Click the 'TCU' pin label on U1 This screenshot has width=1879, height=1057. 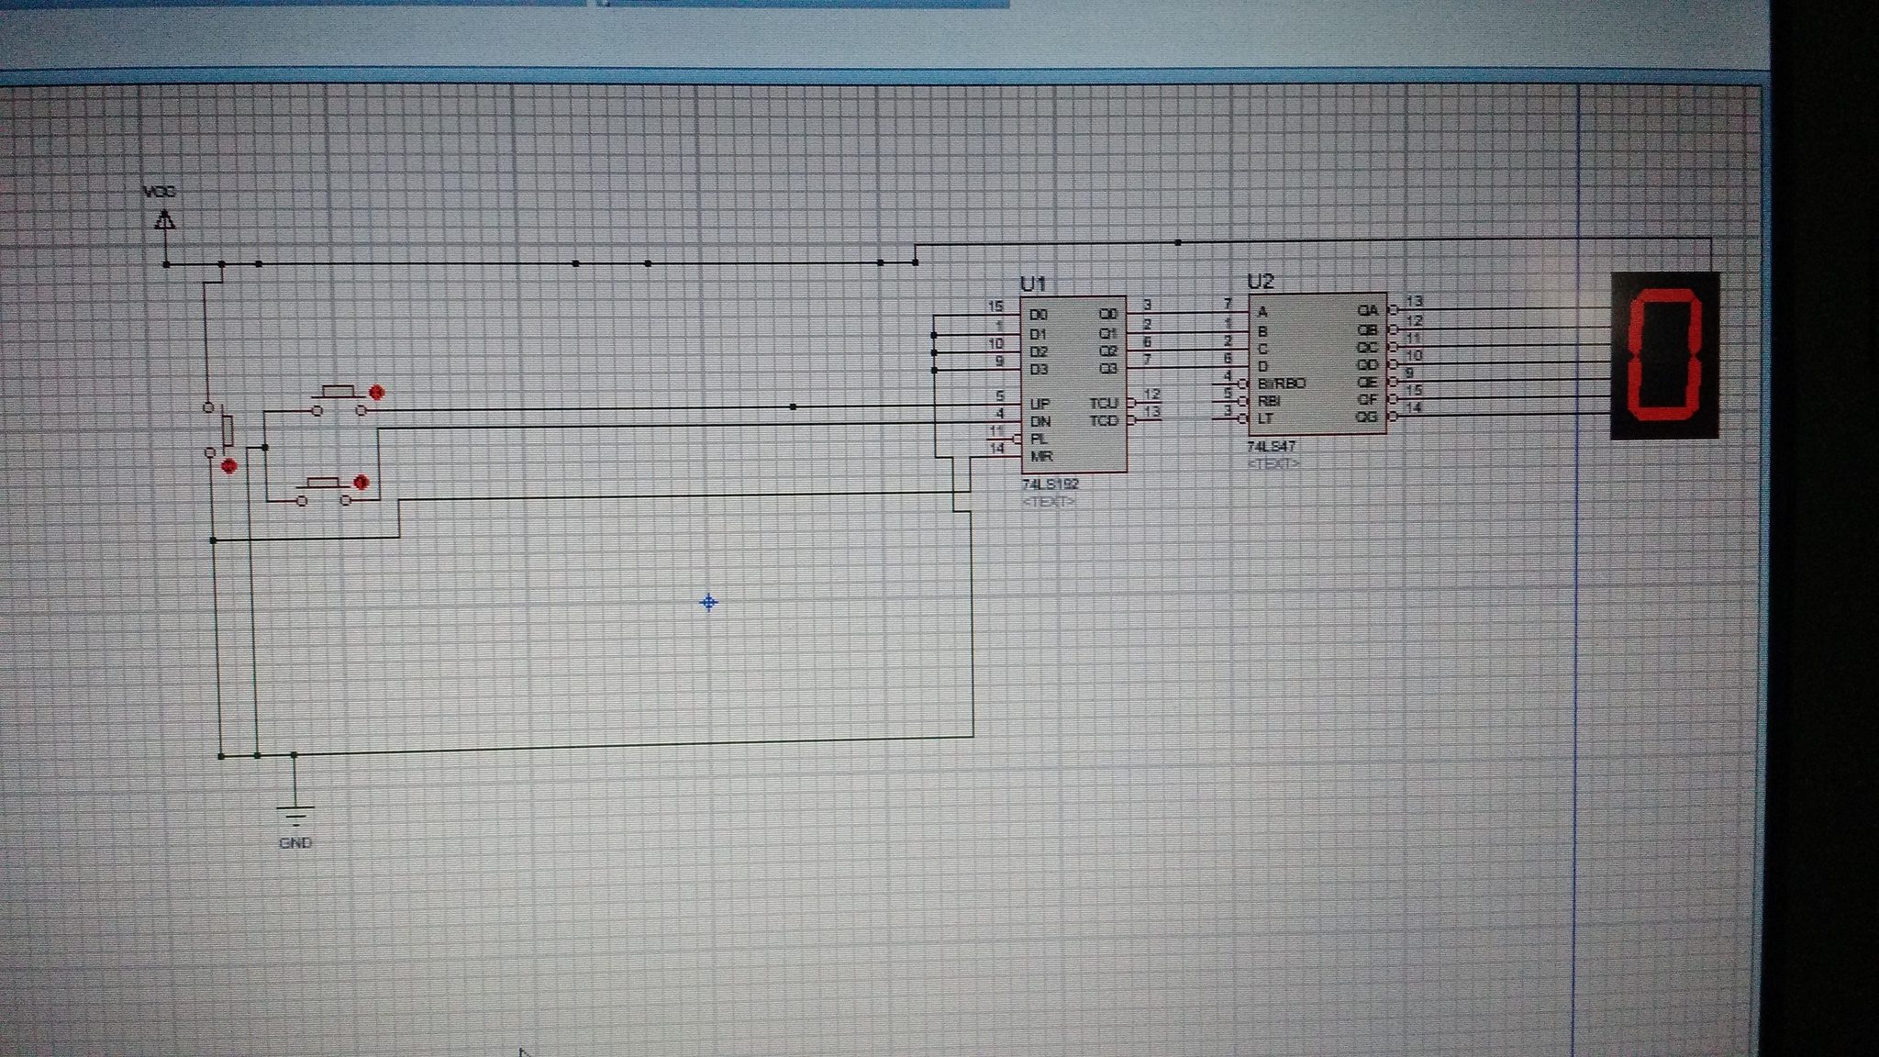(1104, 404)
